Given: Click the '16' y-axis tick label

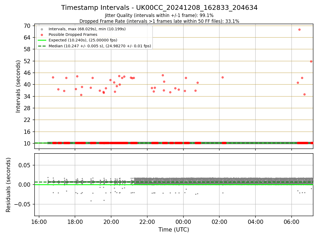Looking at the screenshot, I should click(x=27, y=132).
